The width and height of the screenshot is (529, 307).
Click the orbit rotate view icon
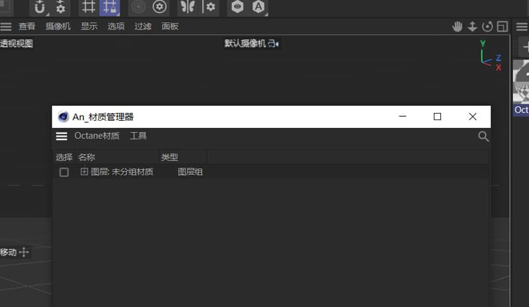487,26
